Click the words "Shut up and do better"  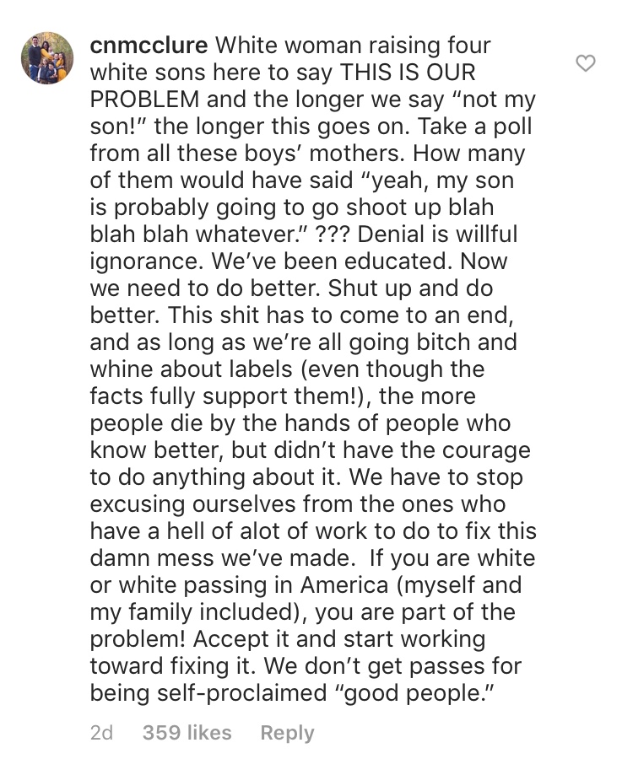tap(291, 302)
